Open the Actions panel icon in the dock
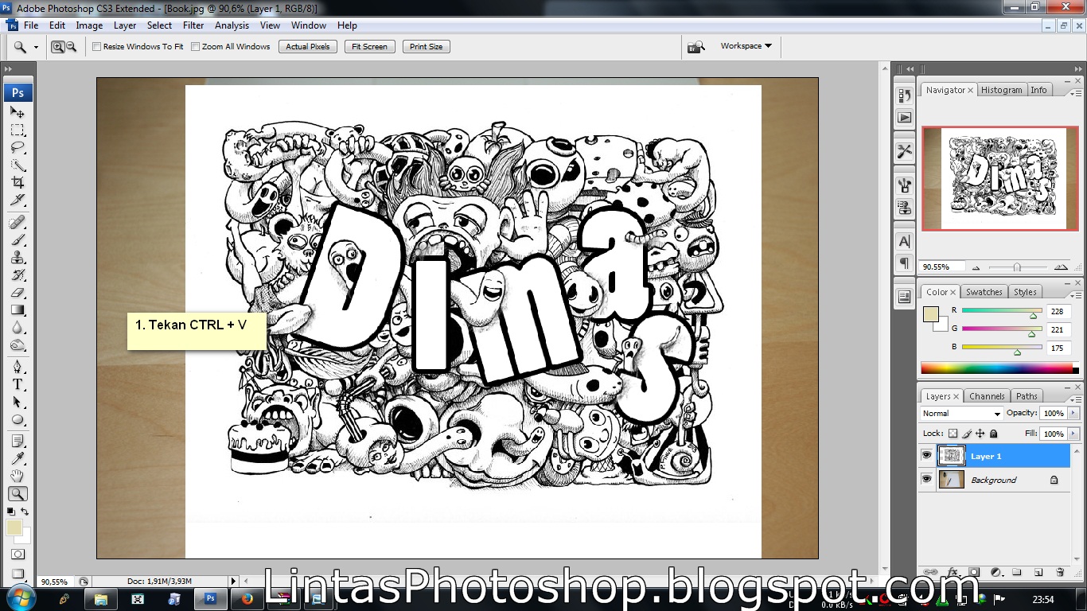 click(905, 118)
